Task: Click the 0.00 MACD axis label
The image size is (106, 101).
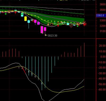Action: click(x=103, y=57)
